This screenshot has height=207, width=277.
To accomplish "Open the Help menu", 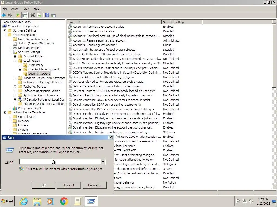I will tap(37, 9).
